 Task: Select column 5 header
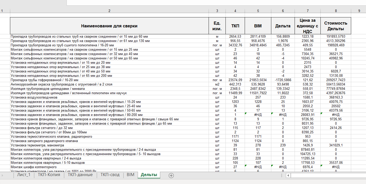(258, 11)
